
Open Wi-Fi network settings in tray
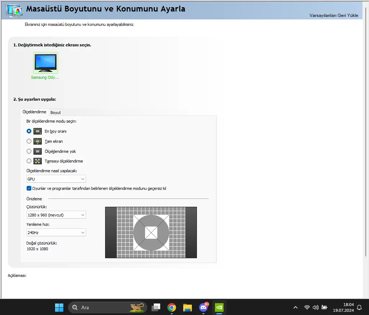tap(307, 307)
